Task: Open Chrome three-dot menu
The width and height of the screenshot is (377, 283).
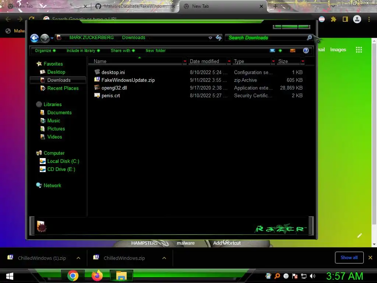Action: coord(369,19)
